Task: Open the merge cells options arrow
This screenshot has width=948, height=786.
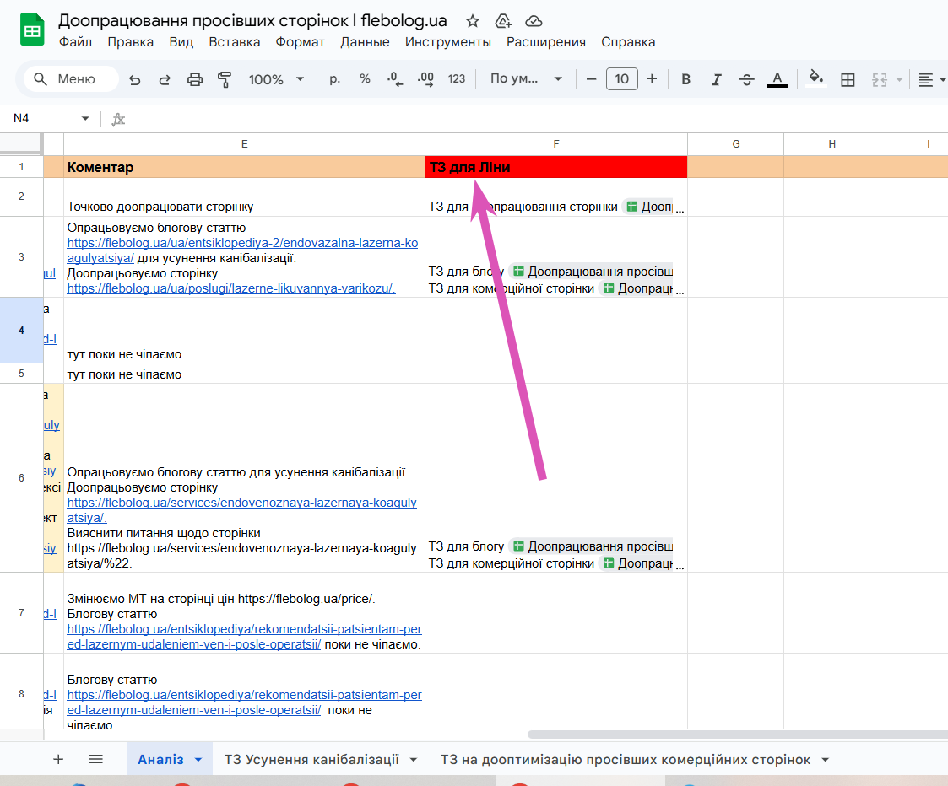Action: click(x=899, y=79)
